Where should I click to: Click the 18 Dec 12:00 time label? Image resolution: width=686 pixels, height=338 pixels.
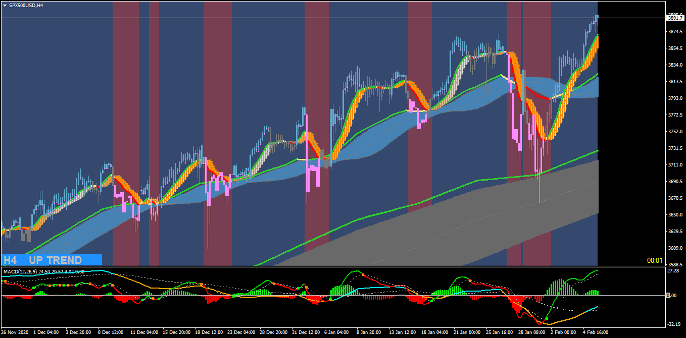pos(209,332)
